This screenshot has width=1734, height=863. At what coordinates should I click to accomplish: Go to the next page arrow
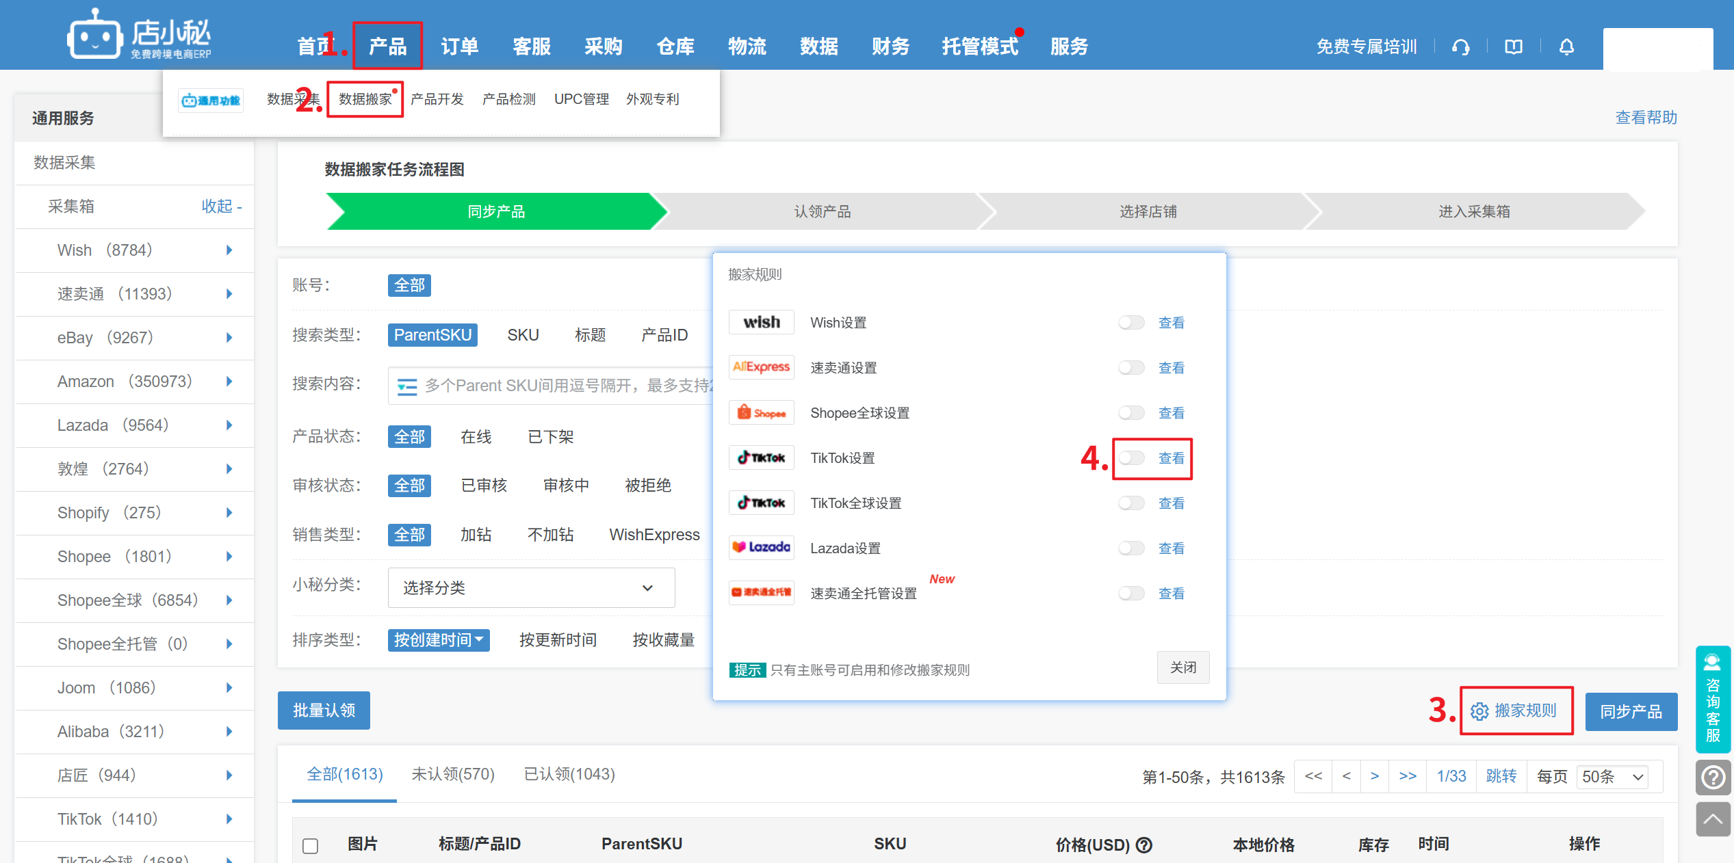tap(1374, 776)
